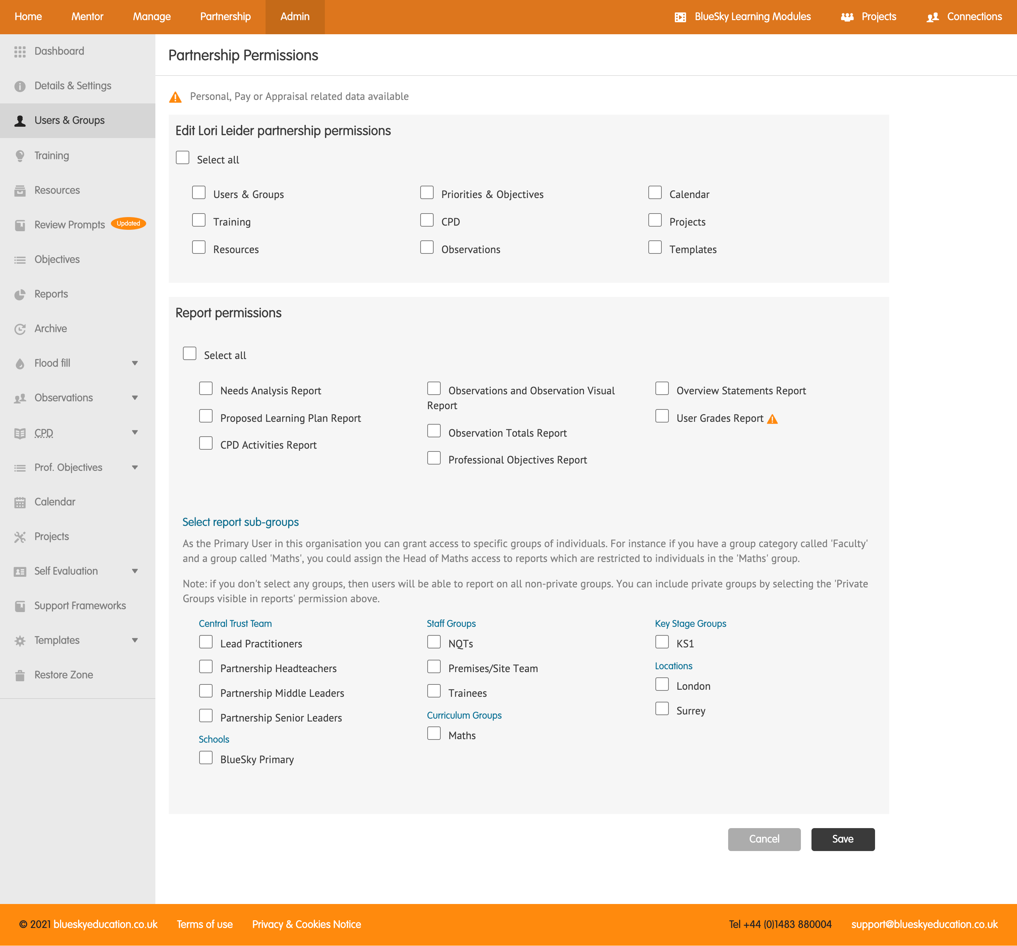Screen dimensions: 1017x946
Task: Click the Resources drawer icon
Action: click(20, 191)
